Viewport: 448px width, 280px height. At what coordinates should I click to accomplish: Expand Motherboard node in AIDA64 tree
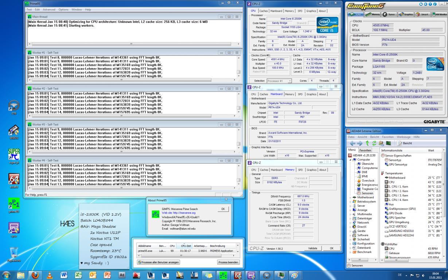coord(350,197)
